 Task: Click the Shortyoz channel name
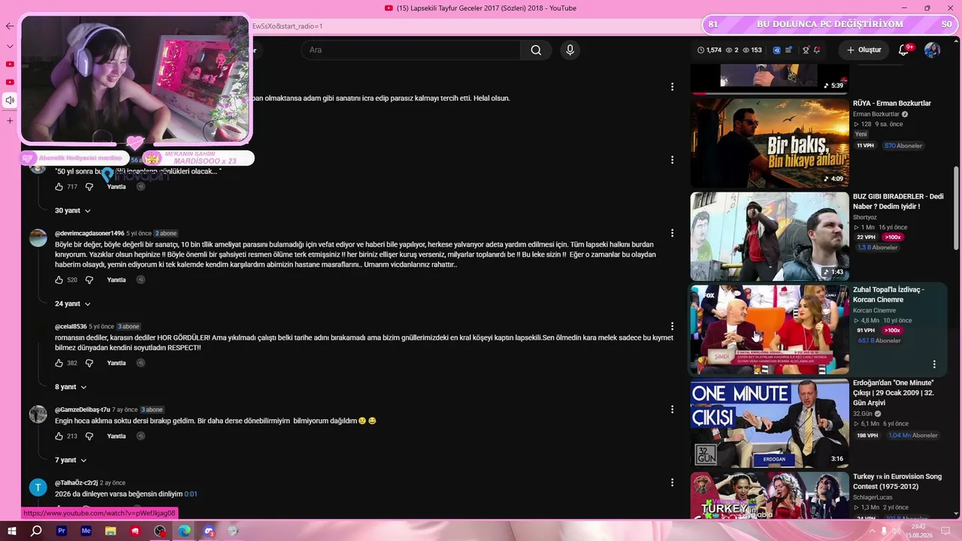tap(865, 217)
